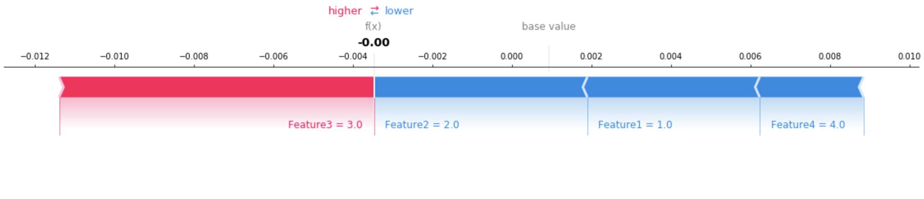Click the blue Feature1 force bar
Screen dimensions: 924x199
672,87
